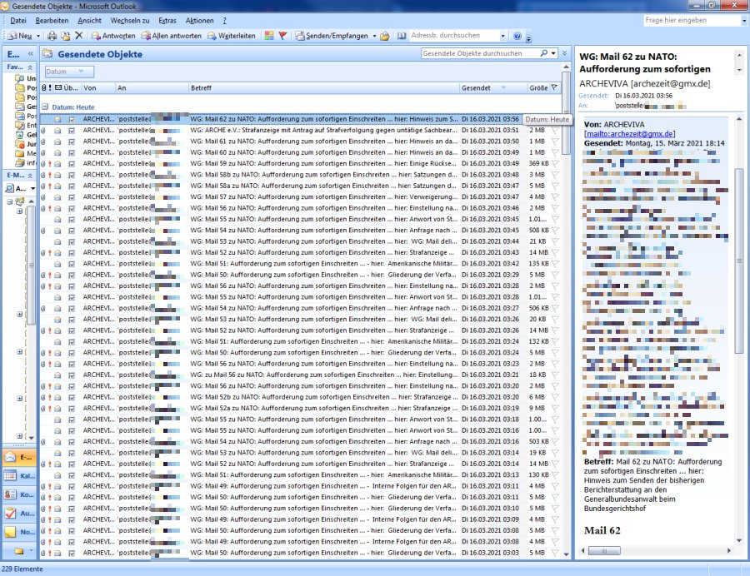
Task: Click the open-envelope icon after Senden/Empfangen
Action: (384, 36)
